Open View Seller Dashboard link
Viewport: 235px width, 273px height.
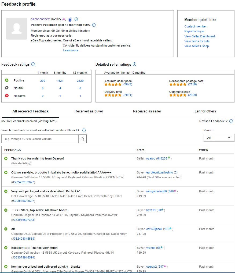(200, 36)
